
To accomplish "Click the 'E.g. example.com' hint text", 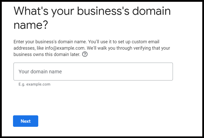I will pos(34,84).
